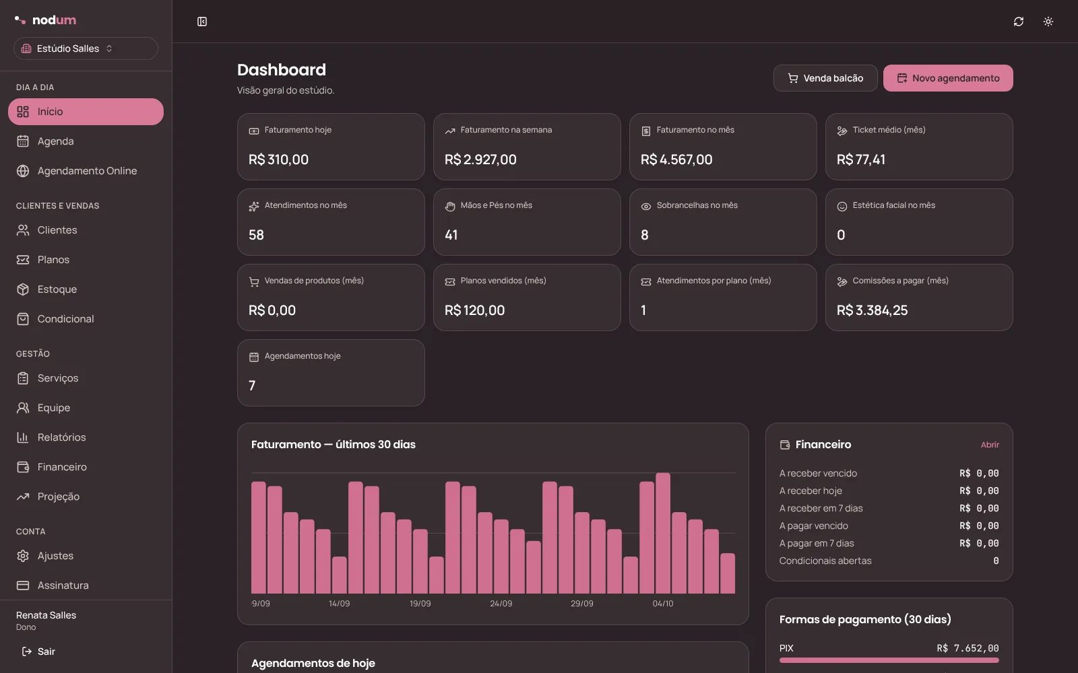Go to Início in the sidebar
1078x673 pixels.
point(86,112)
